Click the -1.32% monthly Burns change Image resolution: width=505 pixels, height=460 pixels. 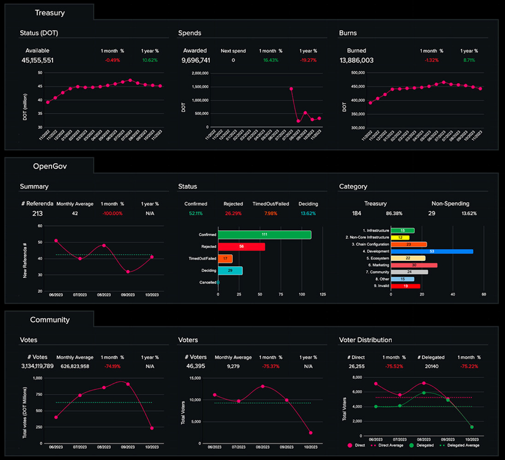[x=432, y=60]
